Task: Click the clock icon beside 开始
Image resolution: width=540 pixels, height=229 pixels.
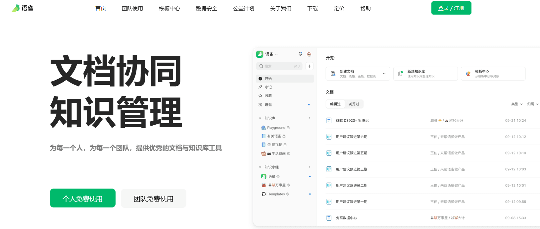Action: click(260, 79)
